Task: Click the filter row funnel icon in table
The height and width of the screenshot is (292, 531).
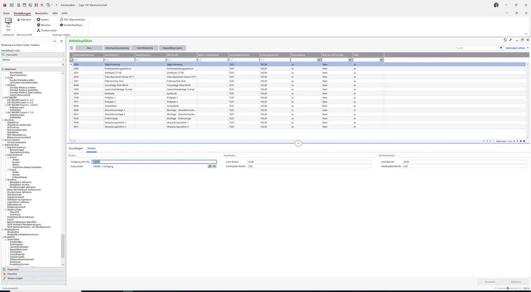Action: tap(71, 60)
